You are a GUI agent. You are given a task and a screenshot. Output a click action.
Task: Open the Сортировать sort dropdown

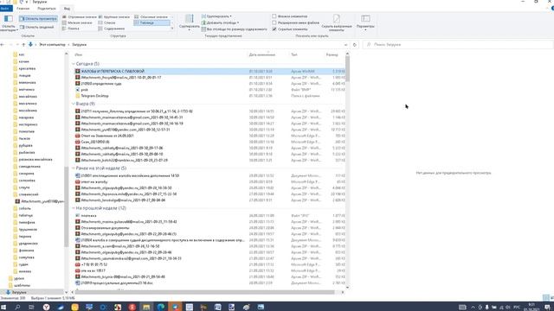(x=189, y=23)
